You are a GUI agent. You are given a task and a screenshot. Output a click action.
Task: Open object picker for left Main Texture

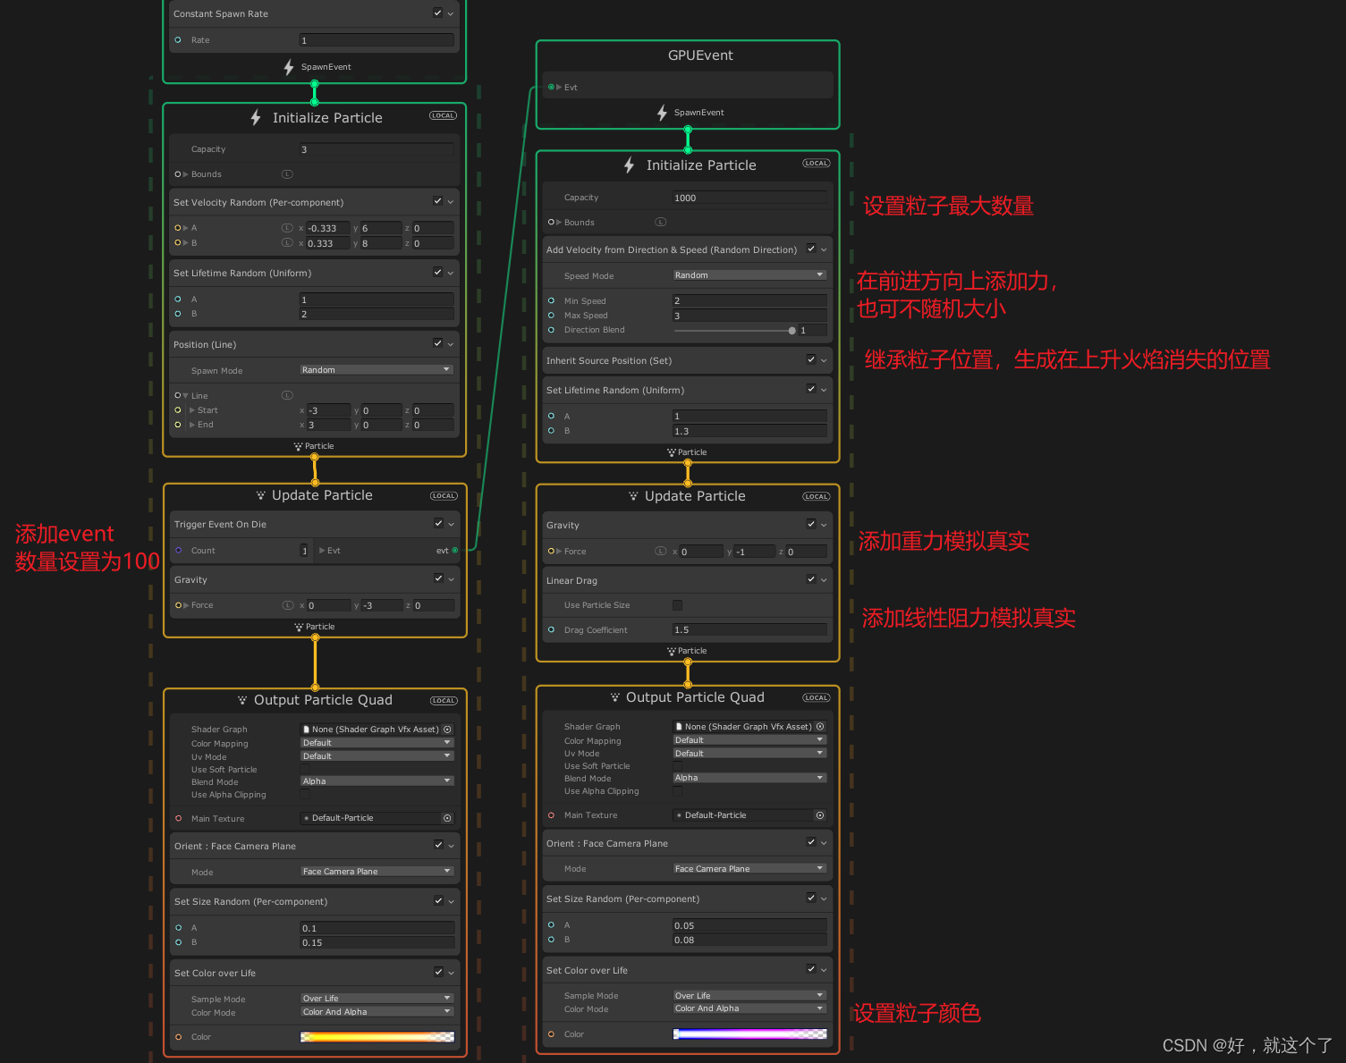[448, 818]
